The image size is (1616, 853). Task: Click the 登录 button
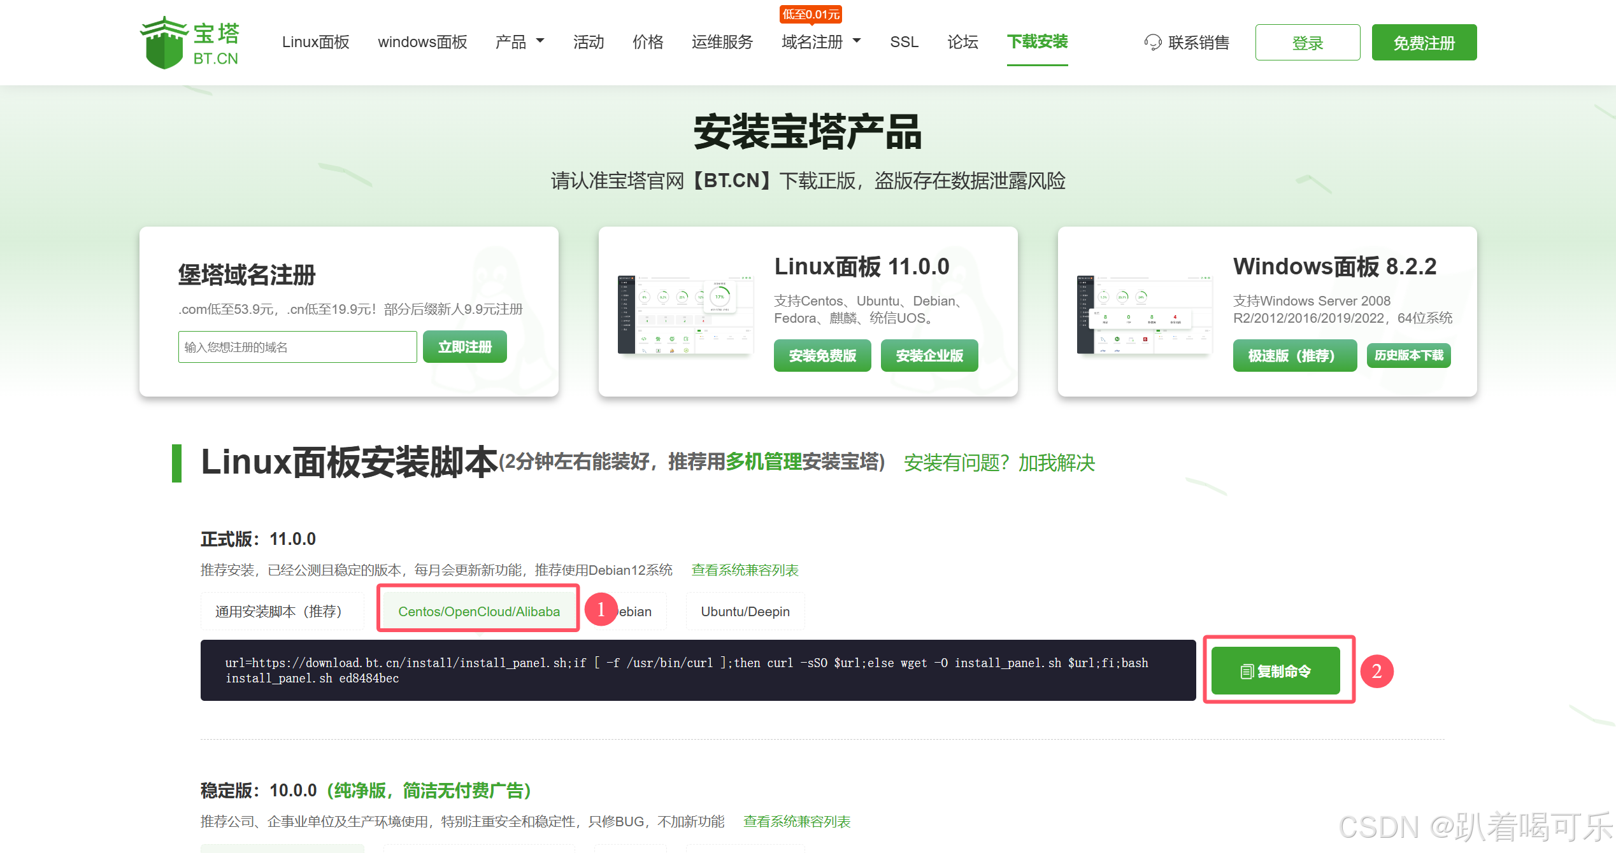(x=1308, y=43)
